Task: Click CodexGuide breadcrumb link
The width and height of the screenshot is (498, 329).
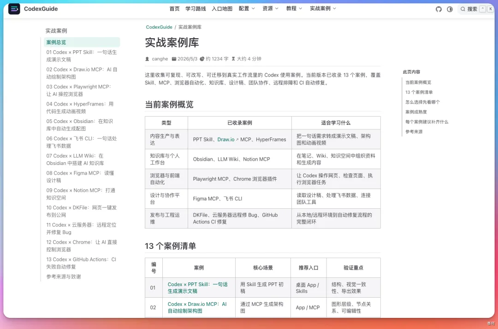Action: coord(159,27)
